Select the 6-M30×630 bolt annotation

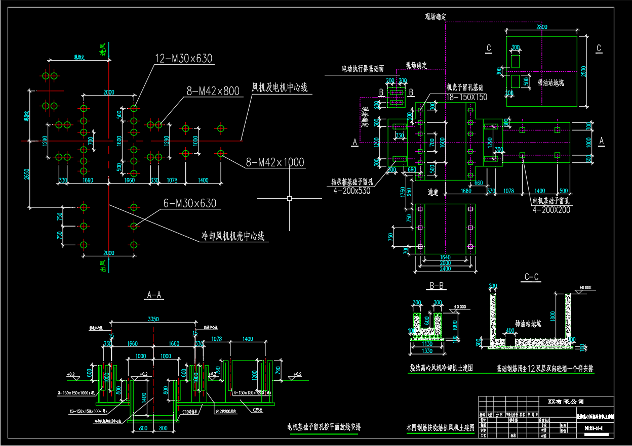[x=189, y=203]
